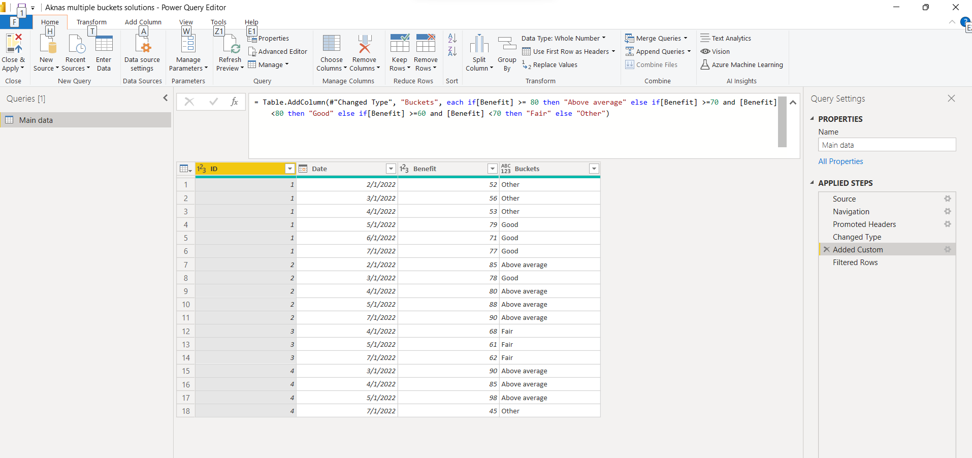Click the Vision AI insight
Viewport: 972px width, 458px height.
pyautogui.click(x=715, y=51)
